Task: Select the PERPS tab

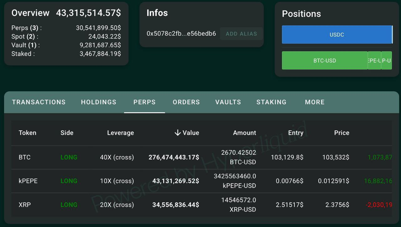Action: [x=144, y=102]
